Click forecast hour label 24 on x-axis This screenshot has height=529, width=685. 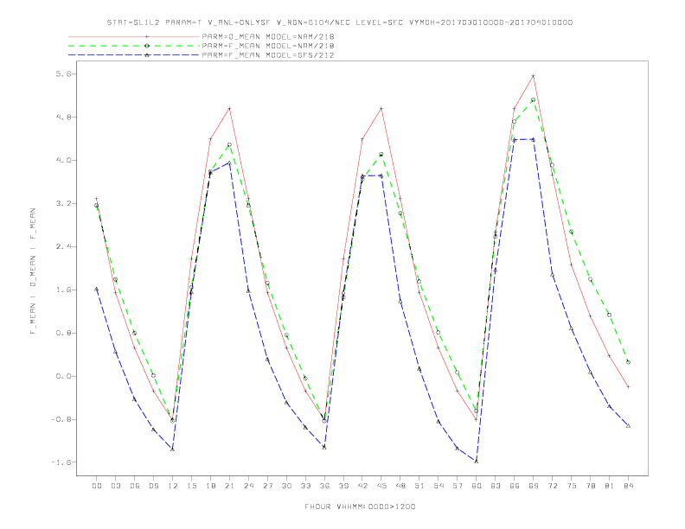[248, 487]
